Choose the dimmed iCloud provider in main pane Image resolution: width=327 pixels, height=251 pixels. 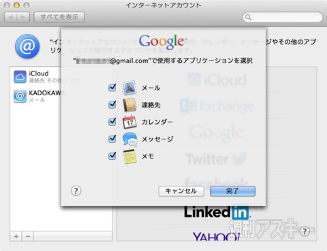[217, 80]
